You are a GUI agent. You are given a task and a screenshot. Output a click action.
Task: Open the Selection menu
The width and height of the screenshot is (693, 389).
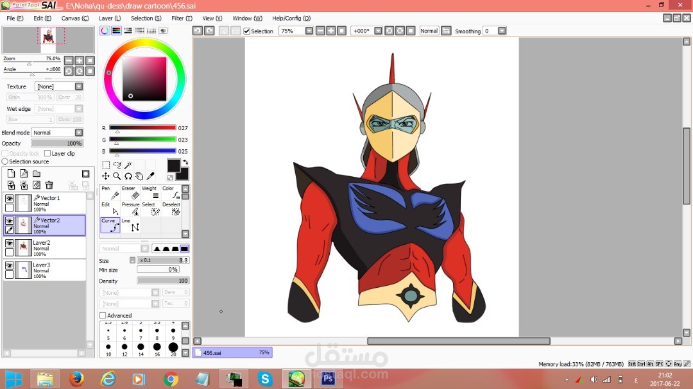[x=146, y=18]
